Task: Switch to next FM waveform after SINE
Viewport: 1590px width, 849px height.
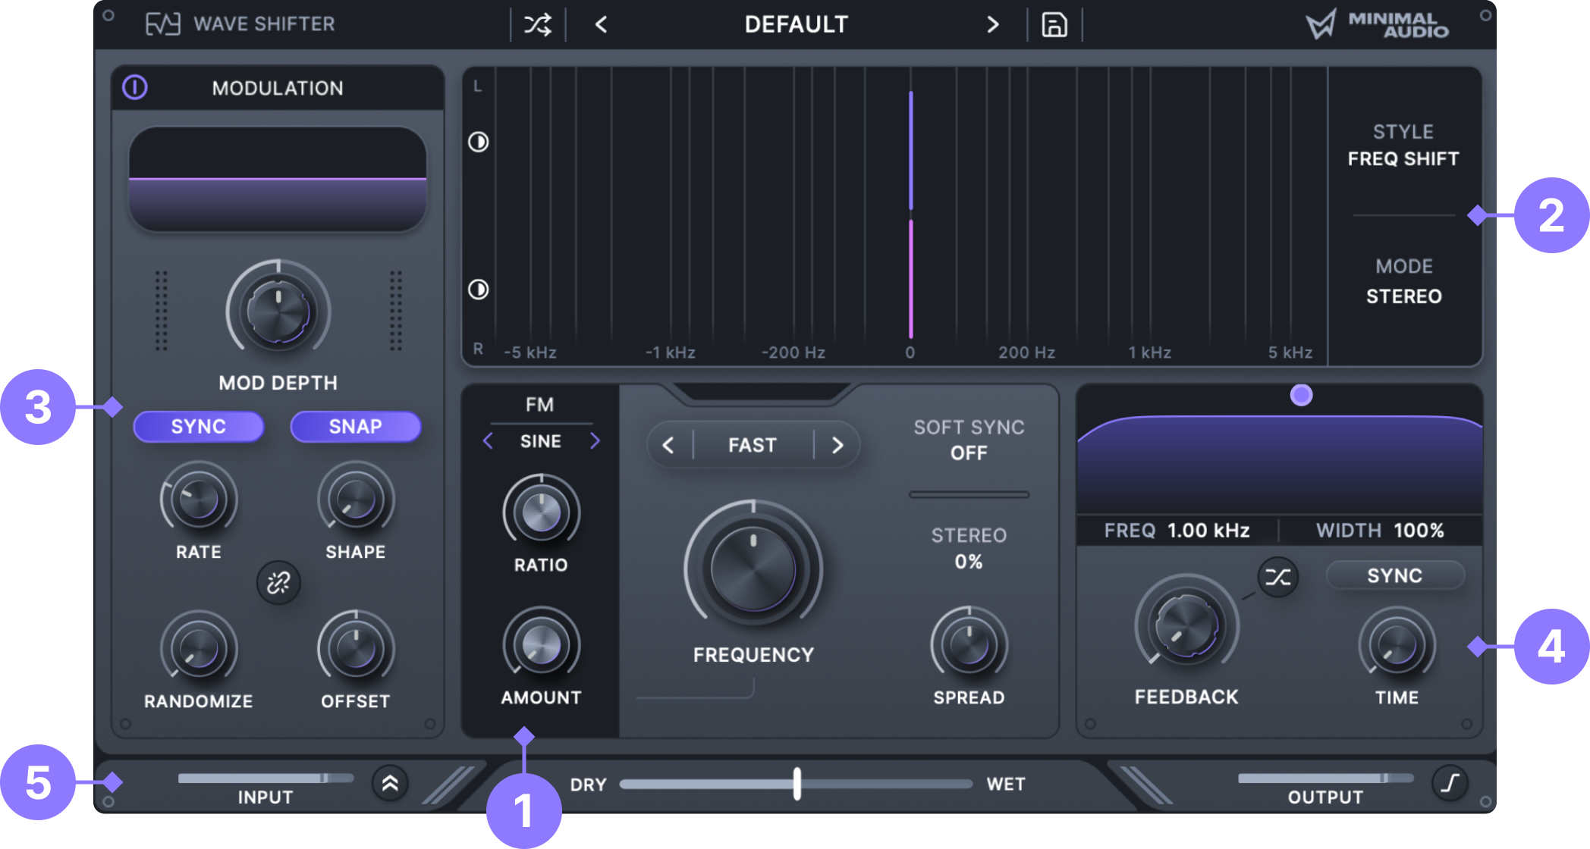Action: 595,441
